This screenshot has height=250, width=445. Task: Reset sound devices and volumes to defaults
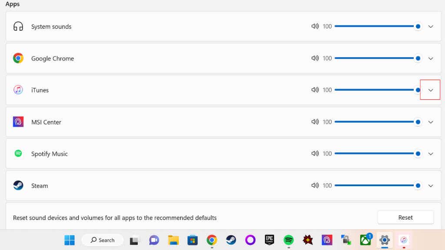[x=405, y=217]
